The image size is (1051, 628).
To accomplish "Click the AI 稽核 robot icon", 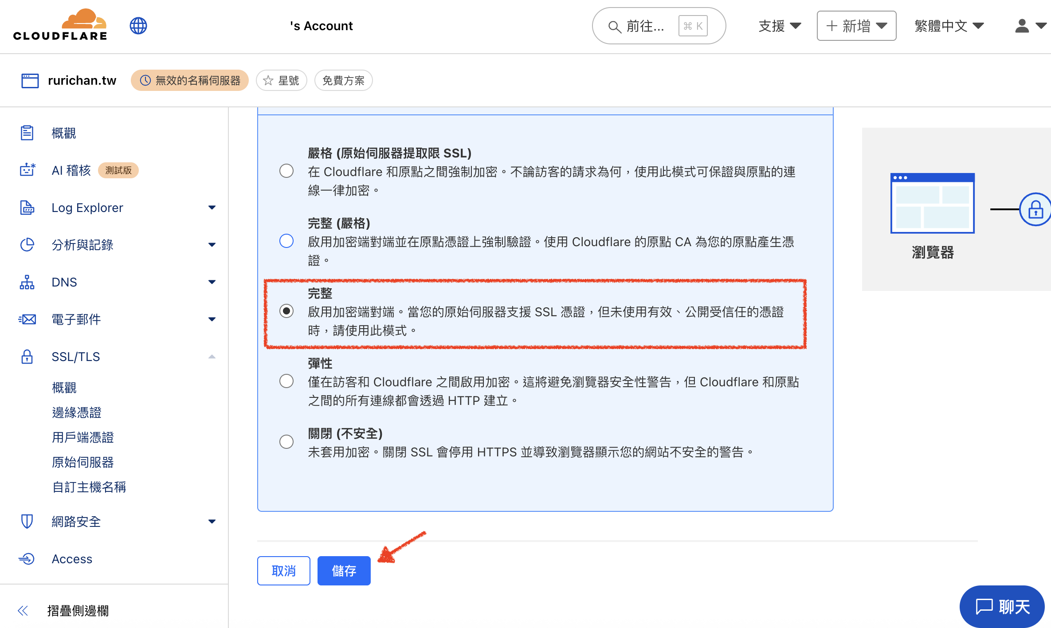I will (27, 170).
